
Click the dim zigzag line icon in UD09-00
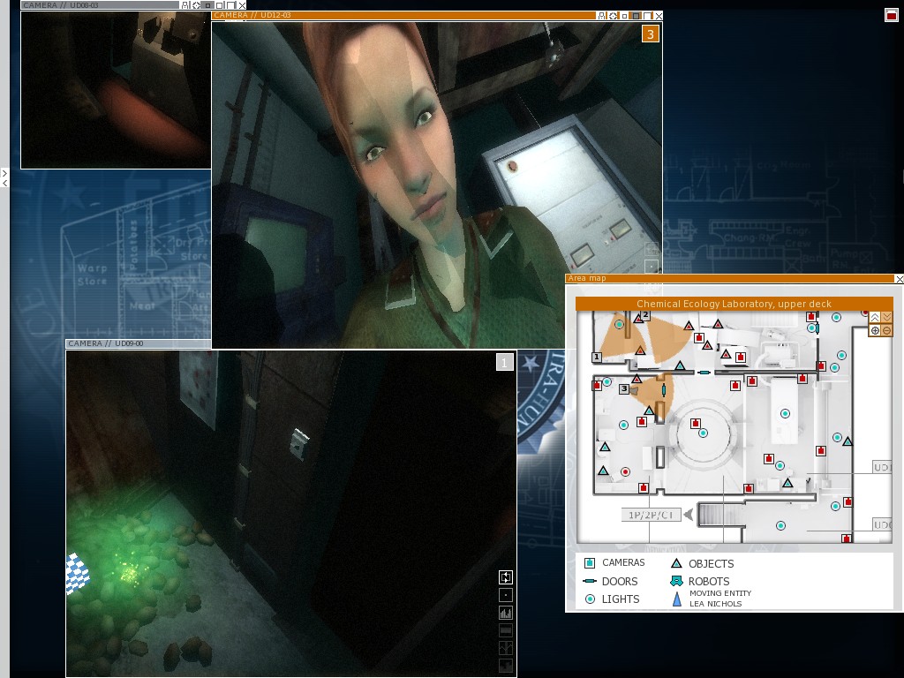506,649
